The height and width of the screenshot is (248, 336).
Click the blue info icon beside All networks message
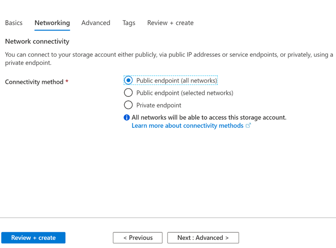pos(126,118)
